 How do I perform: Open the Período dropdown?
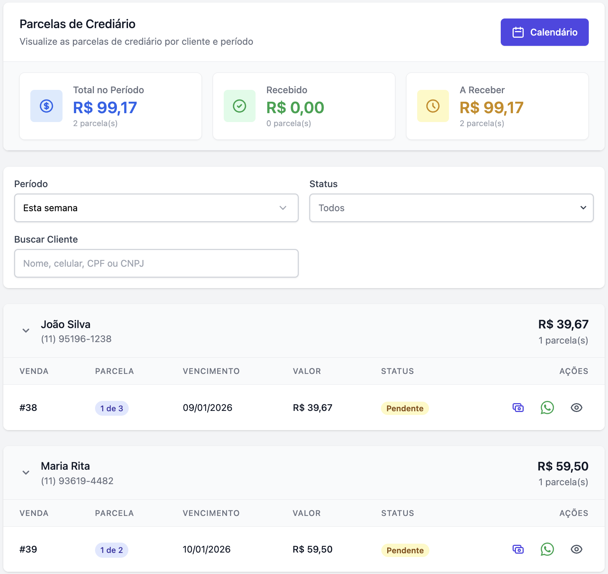coord(156,208)
